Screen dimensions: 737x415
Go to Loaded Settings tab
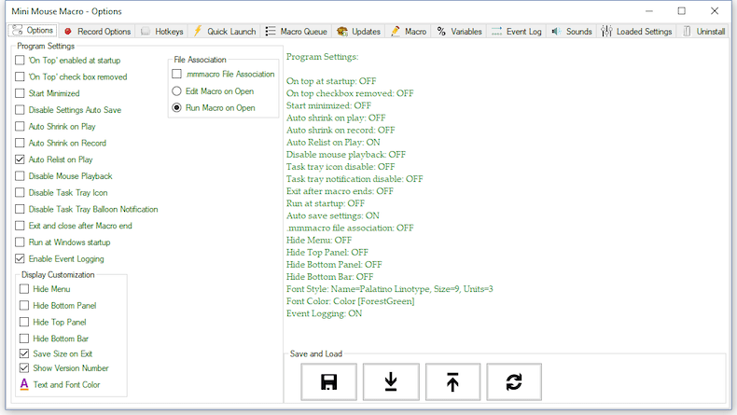click(x=637, y=32)
